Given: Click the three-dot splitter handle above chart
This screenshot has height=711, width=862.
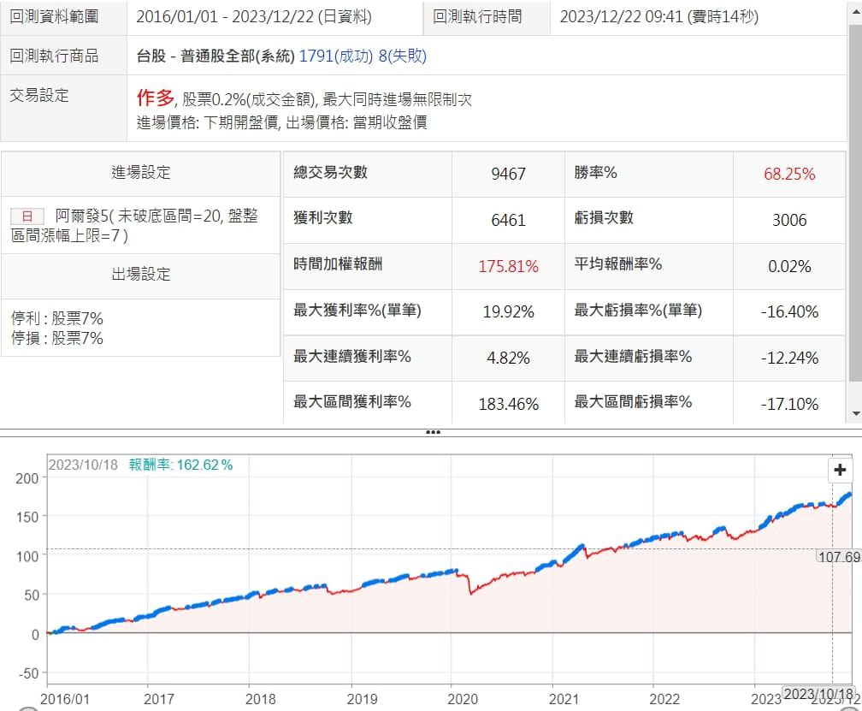Looking at the screenshot, I should tap(432, 432).
